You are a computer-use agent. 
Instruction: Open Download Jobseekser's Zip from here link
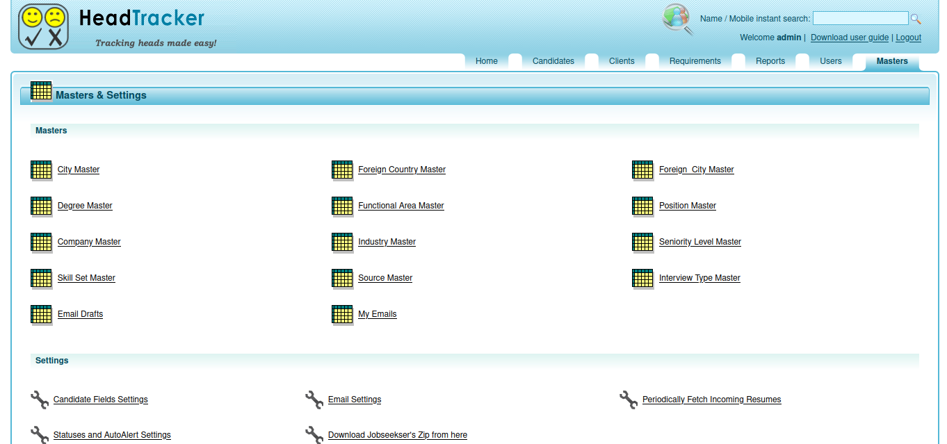(398, 435)
